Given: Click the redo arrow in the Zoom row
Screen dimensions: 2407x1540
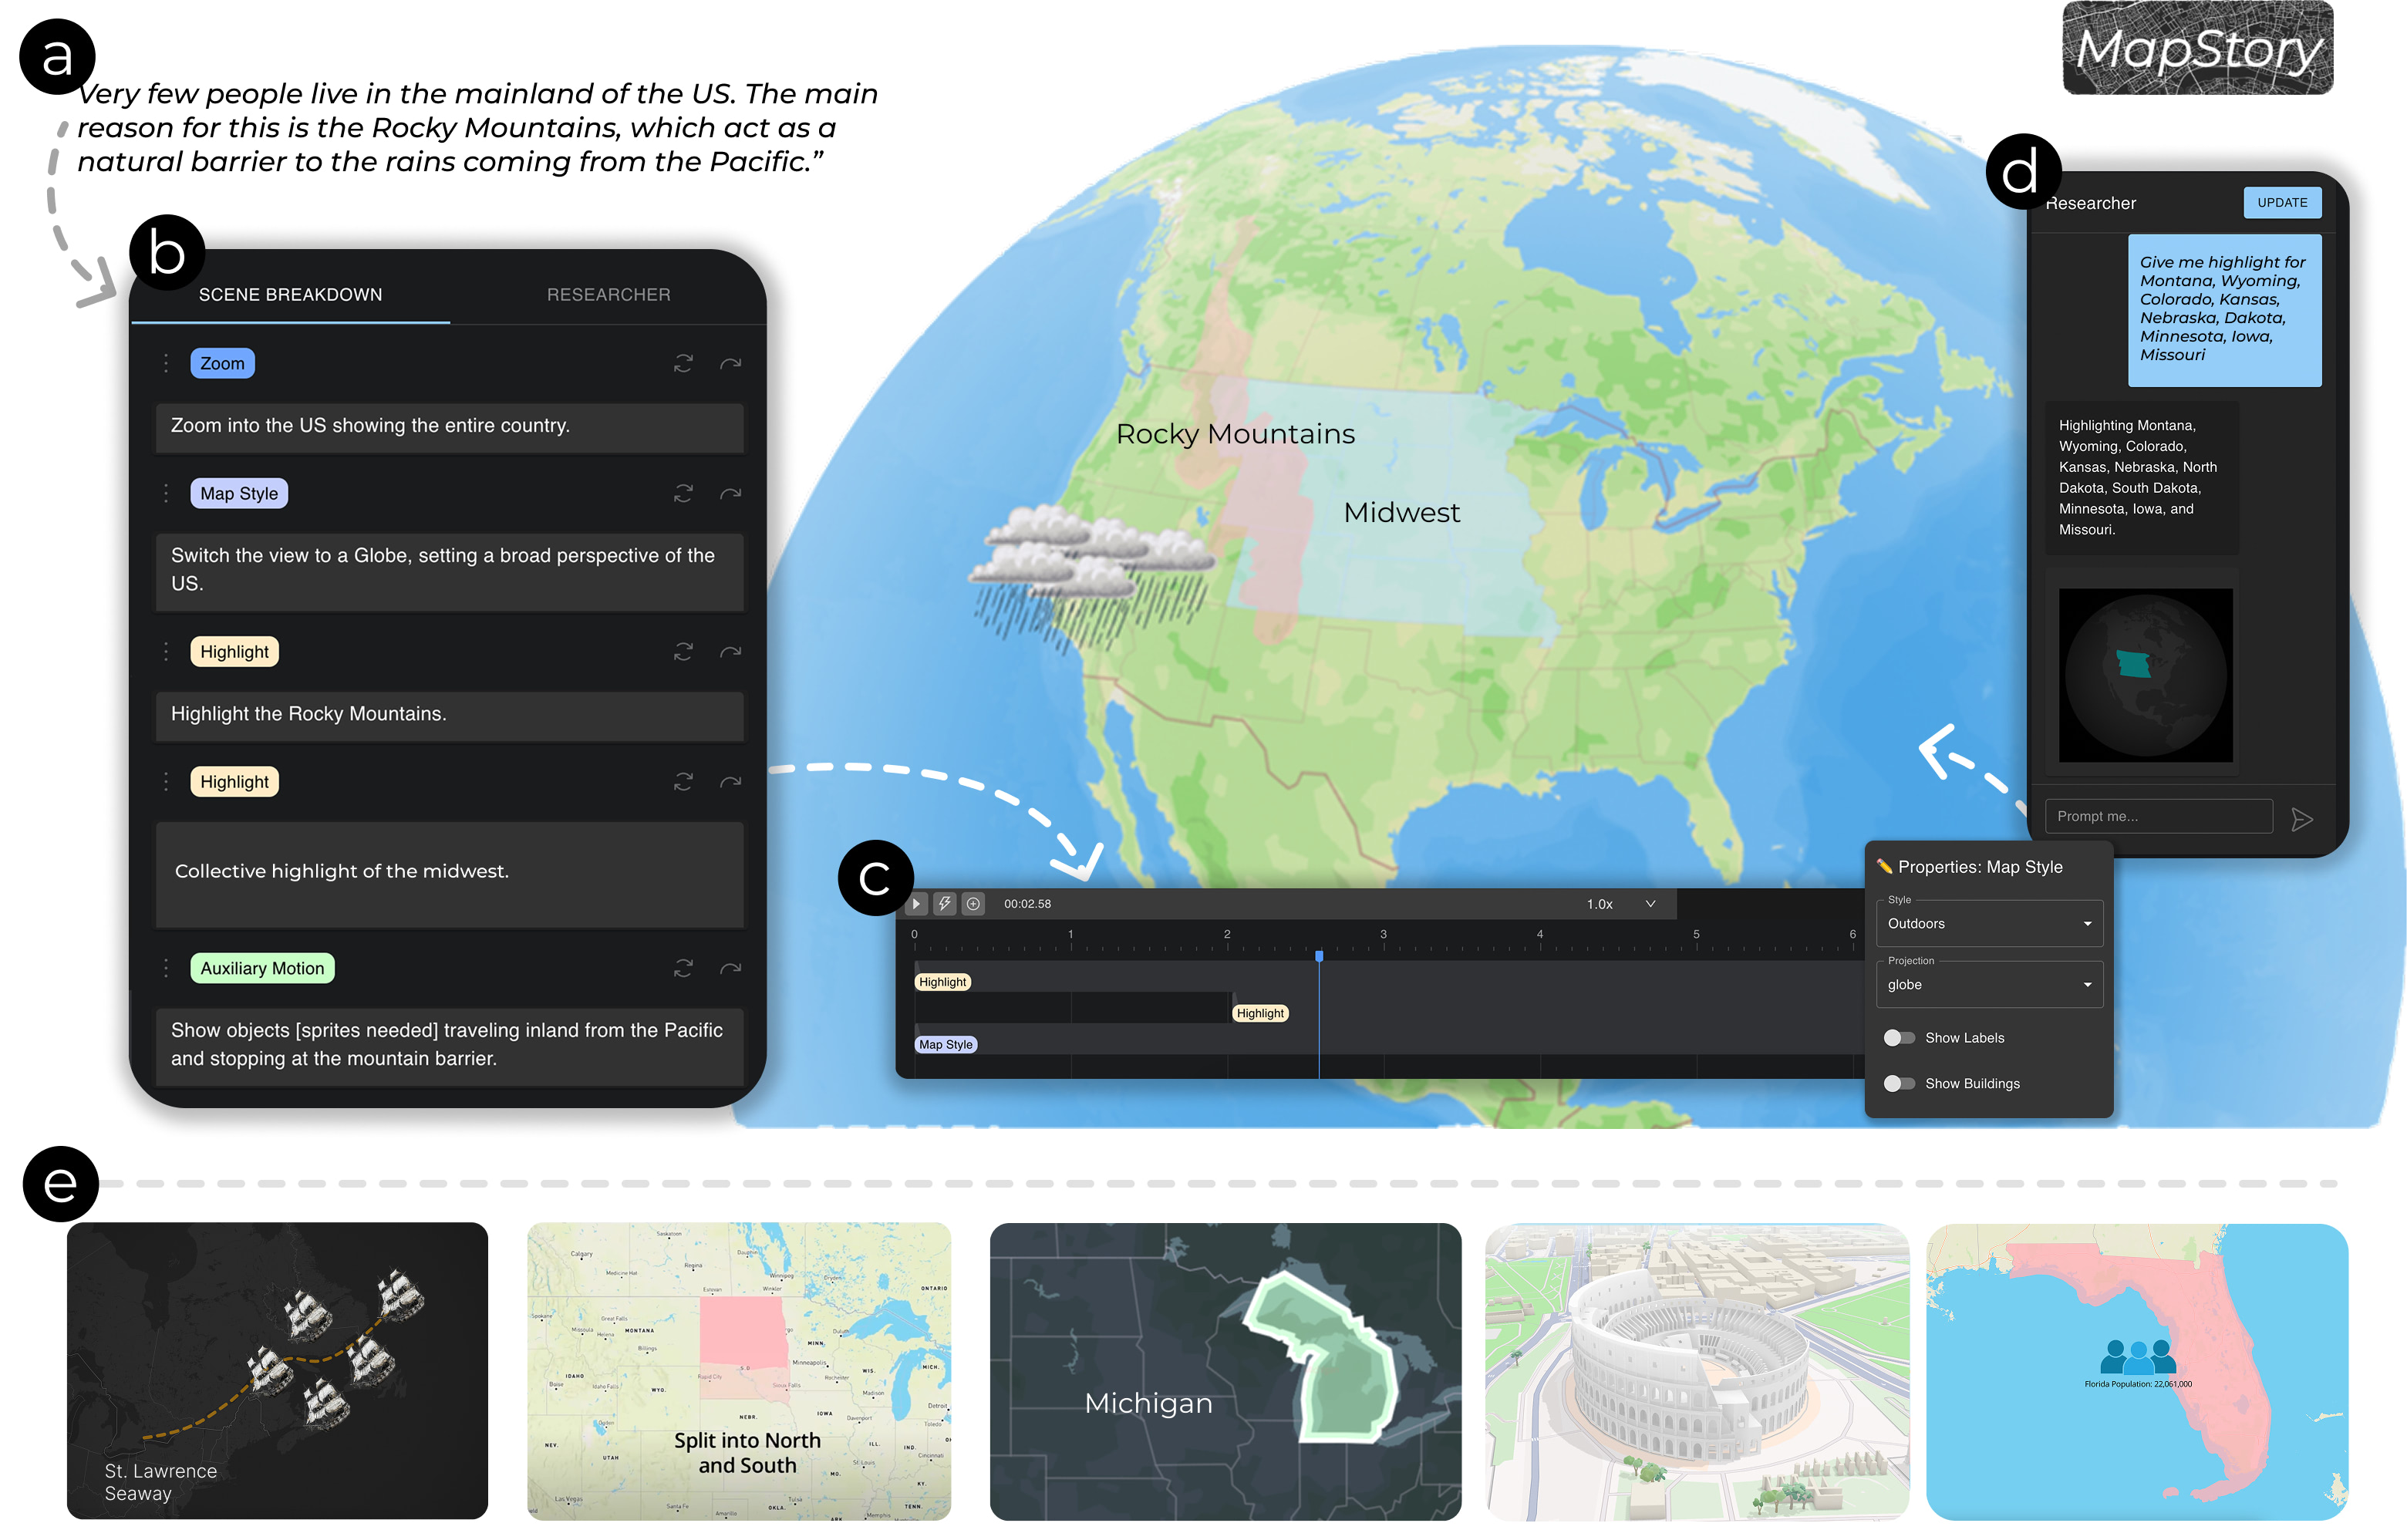Looking at the screenshot, I should 731,363.
